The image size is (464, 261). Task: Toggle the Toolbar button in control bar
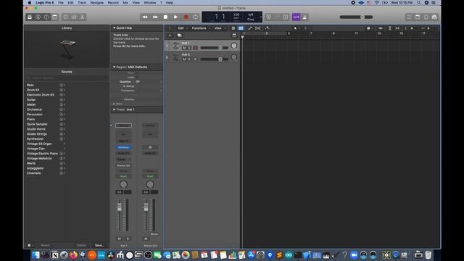pos(55,17)
